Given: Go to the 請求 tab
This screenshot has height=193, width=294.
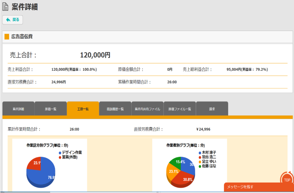Looking at the screenshot, I should click(212, 109).
